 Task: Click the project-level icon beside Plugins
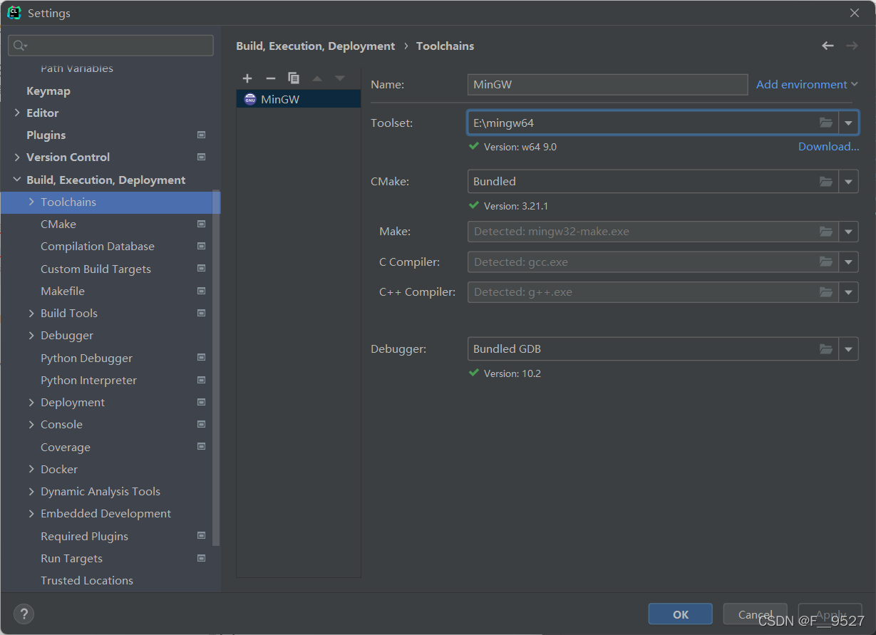coord(202,135)
